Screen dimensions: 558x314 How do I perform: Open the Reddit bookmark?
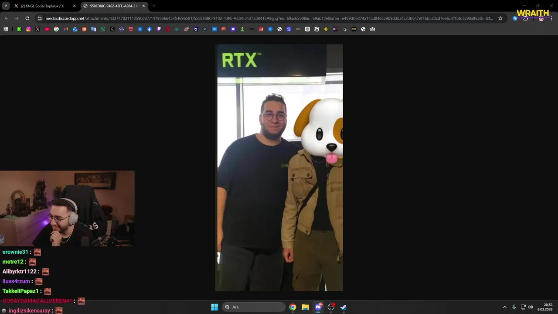[x=84, y=29]
